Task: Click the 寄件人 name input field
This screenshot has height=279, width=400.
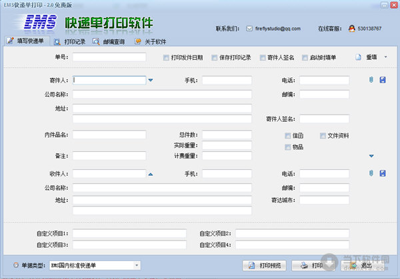Action: tap(109, 81)
